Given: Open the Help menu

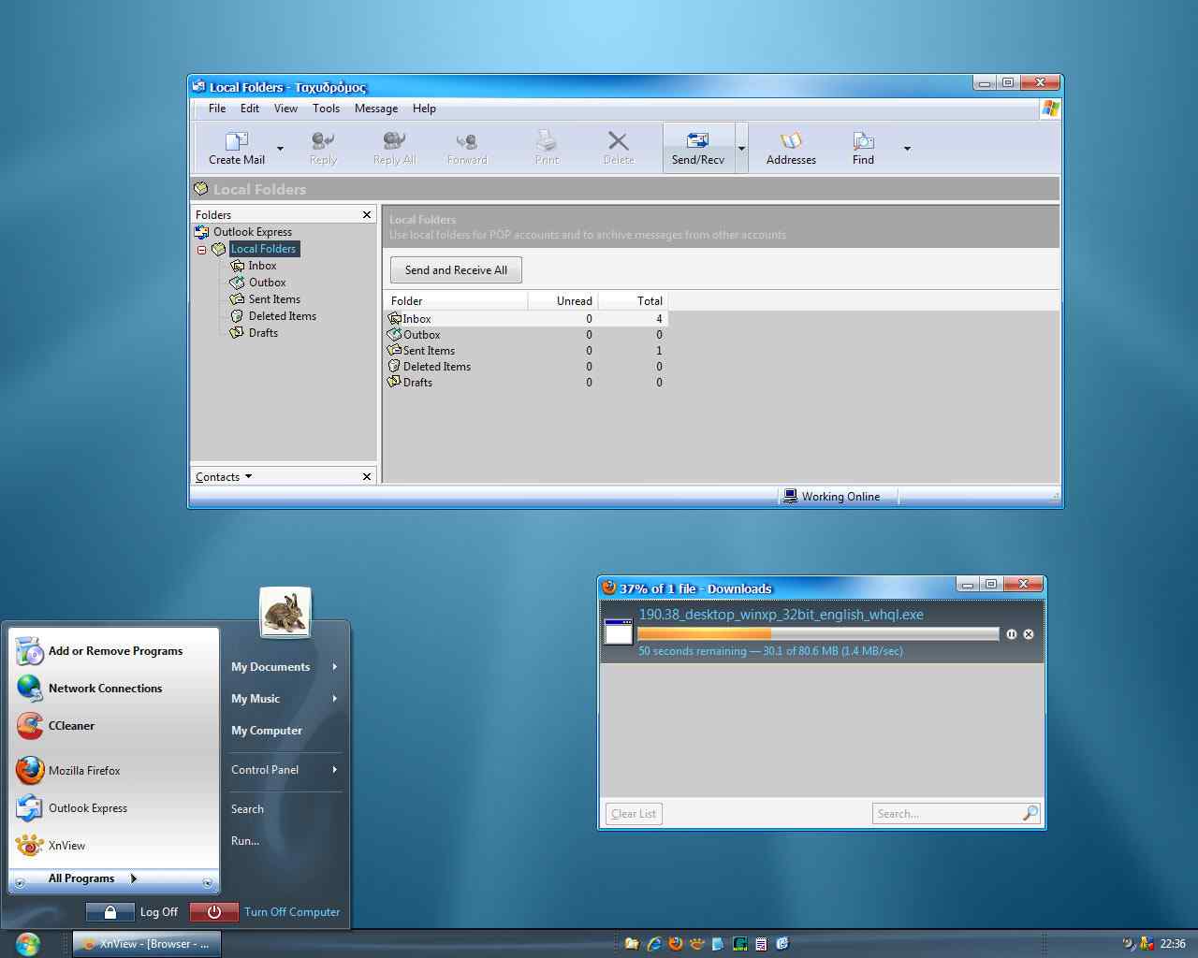Looking at the screenshot, I should 424,109.
